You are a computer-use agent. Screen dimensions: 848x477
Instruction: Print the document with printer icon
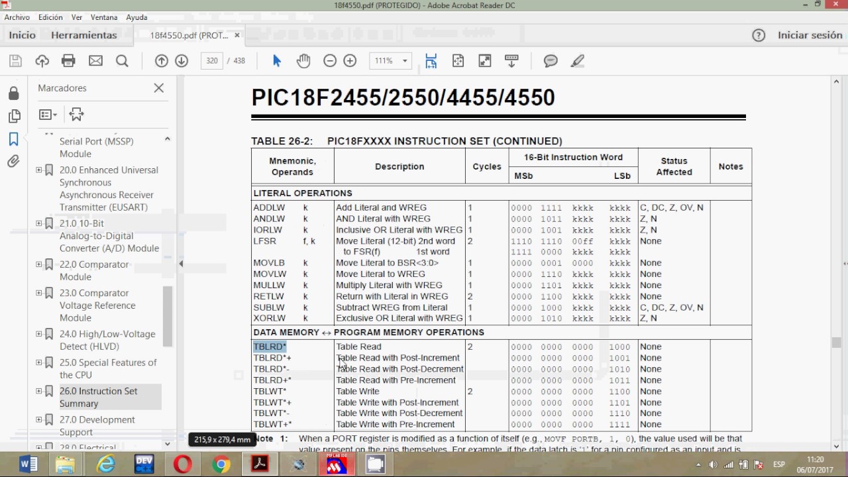[x=68, y=61]
